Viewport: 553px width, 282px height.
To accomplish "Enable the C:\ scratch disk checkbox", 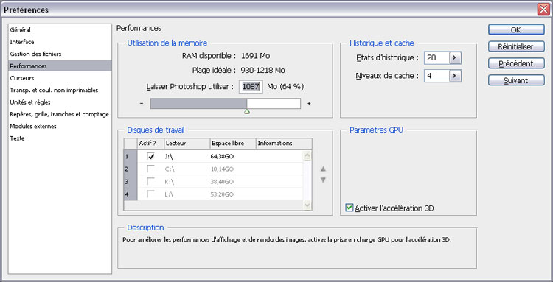I will pyautogui.click(x=151, y=169).
